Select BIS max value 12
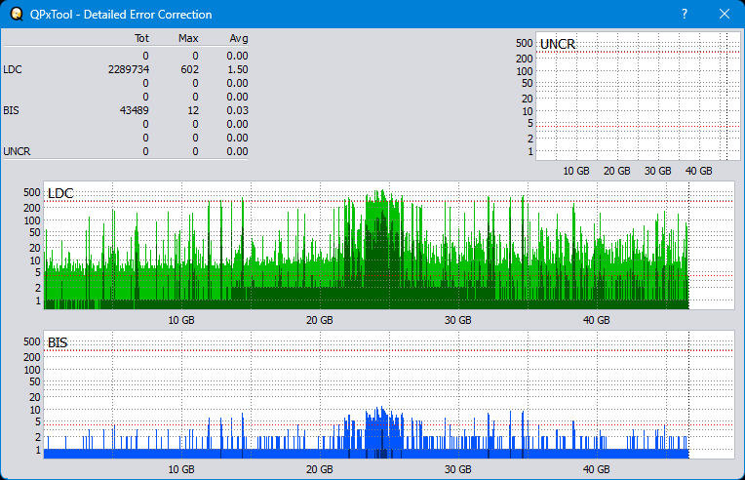The image size is (745, 480). click(193, 110)
